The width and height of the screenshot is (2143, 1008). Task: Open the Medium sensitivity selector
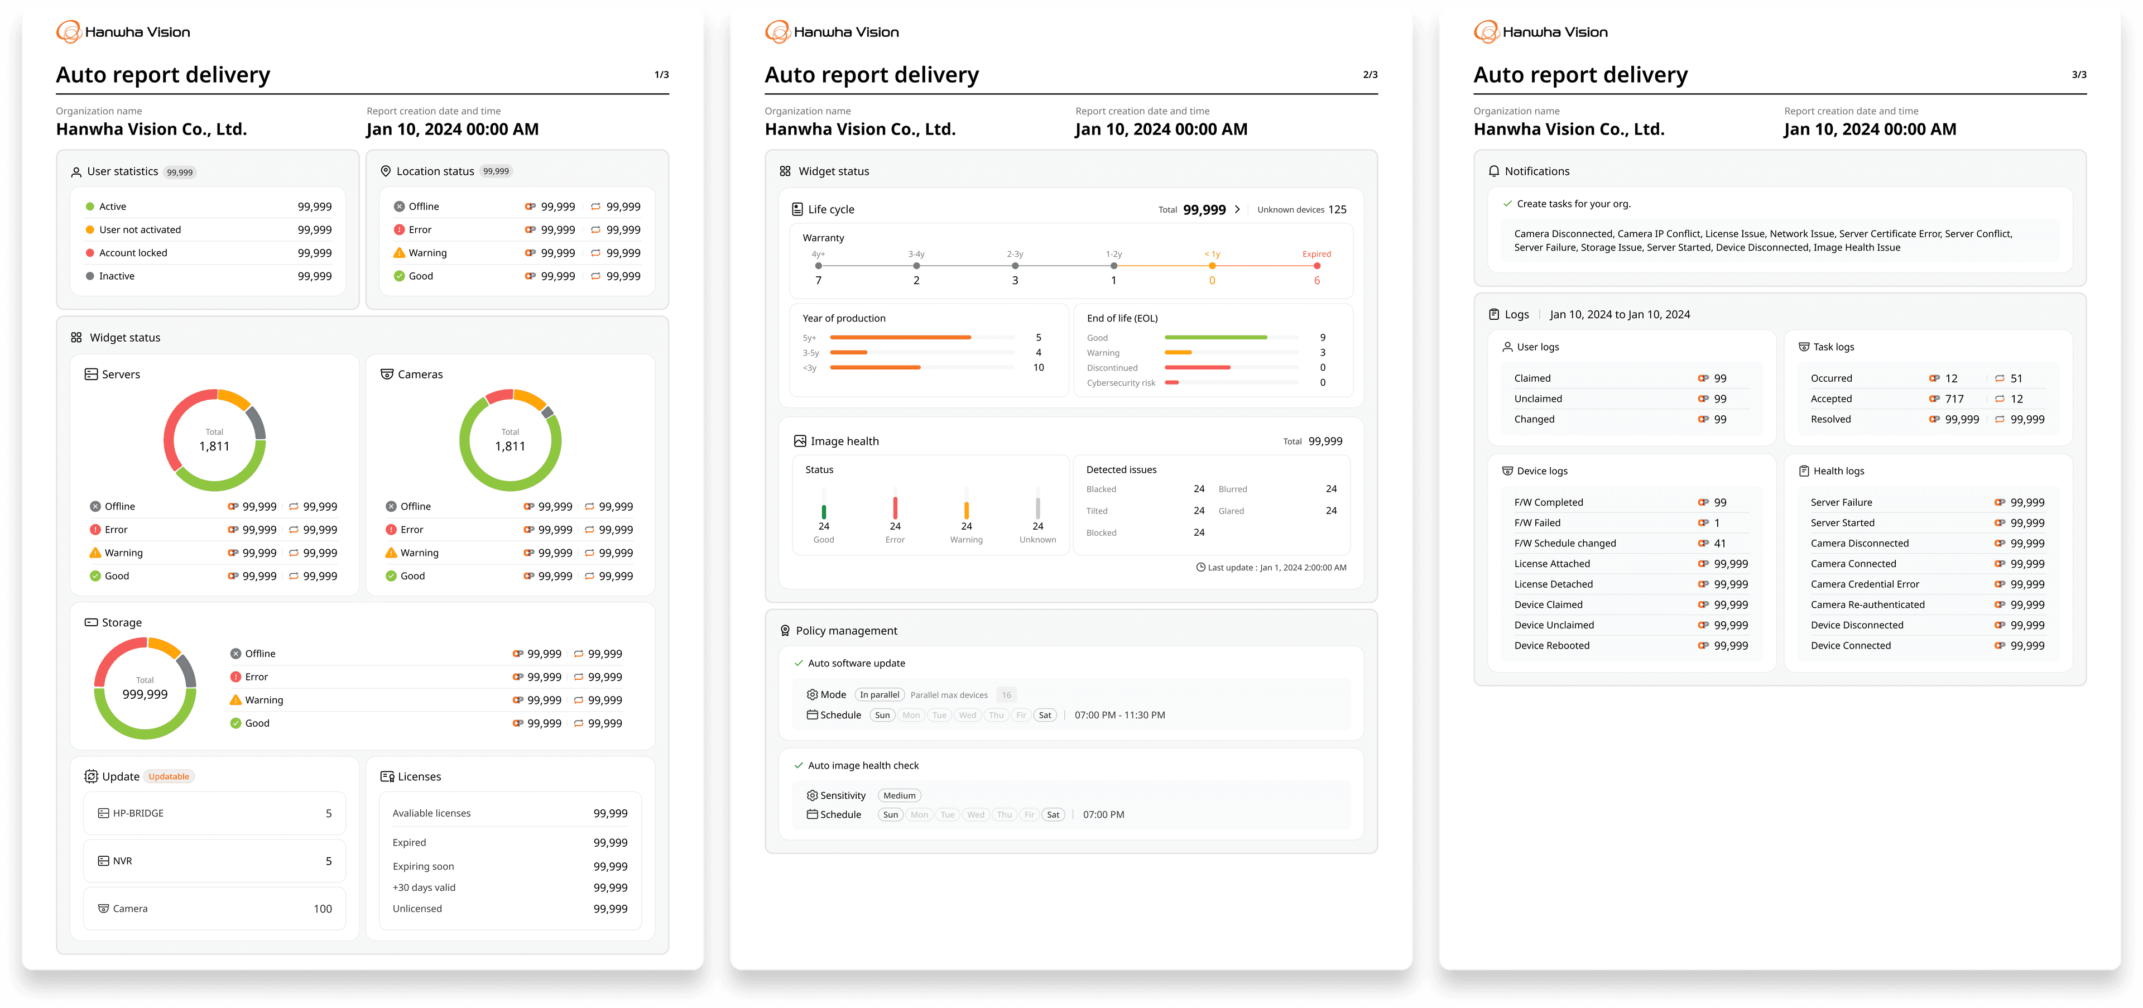[899, 796]
